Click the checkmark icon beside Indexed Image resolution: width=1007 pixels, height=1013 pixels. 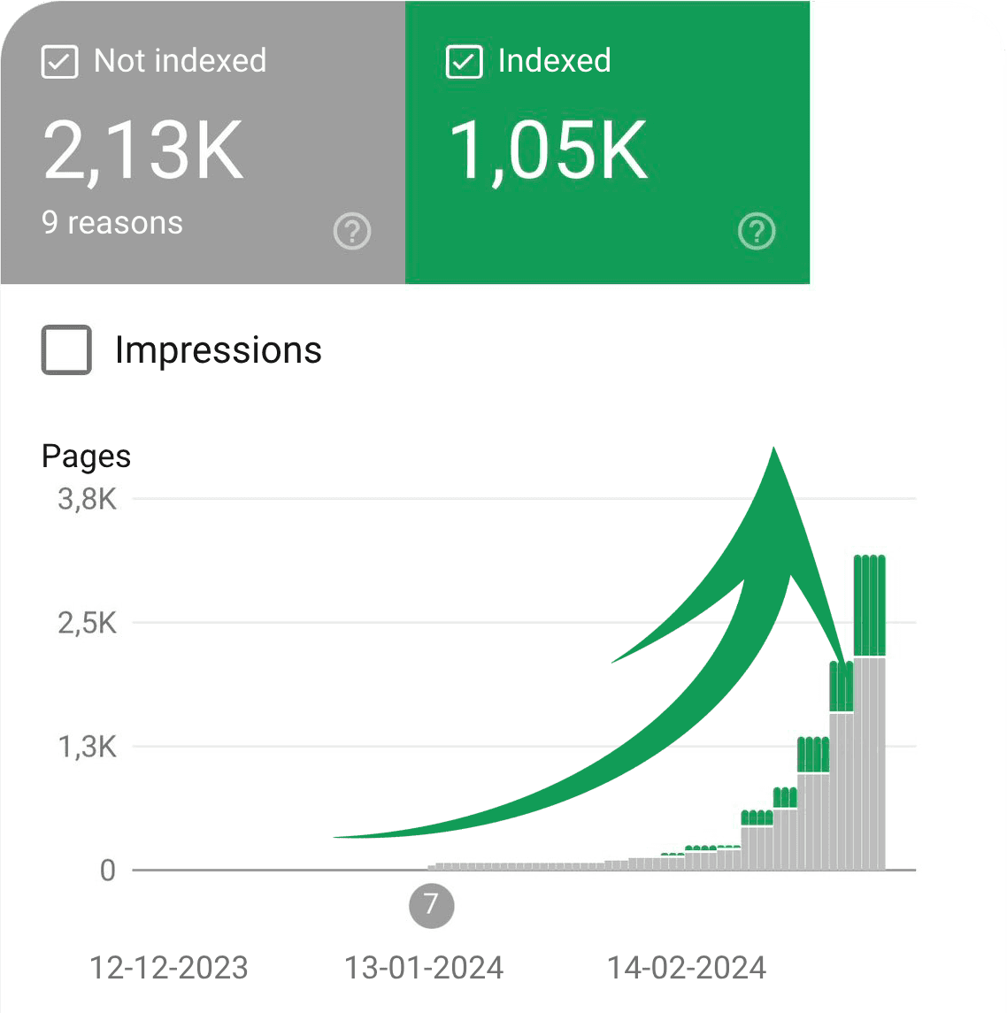coord(464,61)
